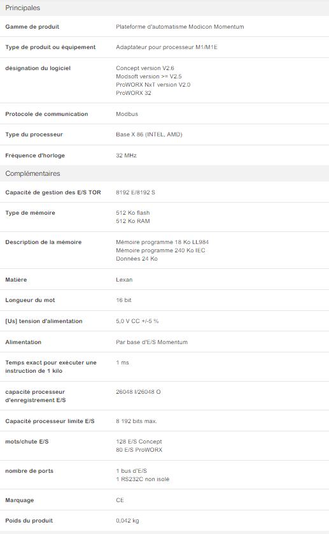Click the Longueur du mot label

tap(30, 300)
